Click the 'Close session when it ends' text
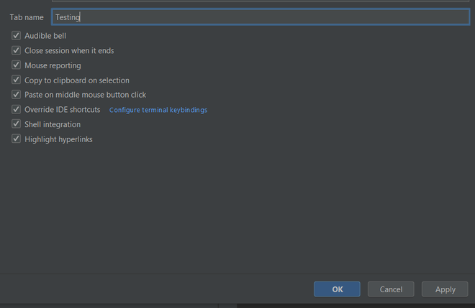The width and height of the screenshot is (475, 308). pos(69,51)
